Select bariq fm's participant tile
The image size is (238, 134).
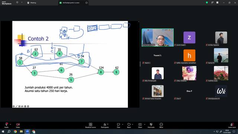(x=221, y=55)
